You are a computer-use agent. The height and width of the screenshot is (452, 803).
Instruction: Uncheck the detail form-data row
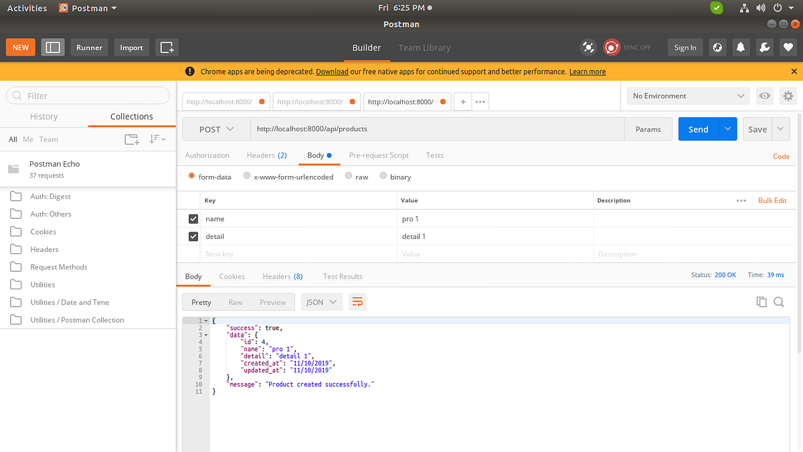193,236
